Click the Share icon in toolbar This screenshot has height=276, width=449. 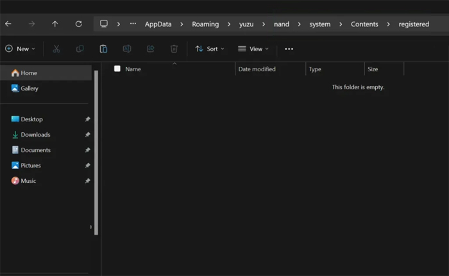[x=151, y=49]
